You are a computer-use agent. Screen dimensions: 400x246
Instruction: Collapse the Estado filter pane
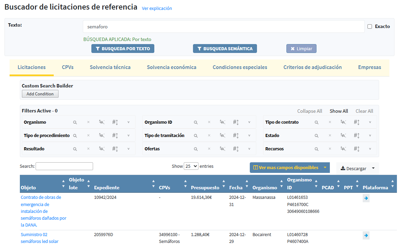pos(370,136)
